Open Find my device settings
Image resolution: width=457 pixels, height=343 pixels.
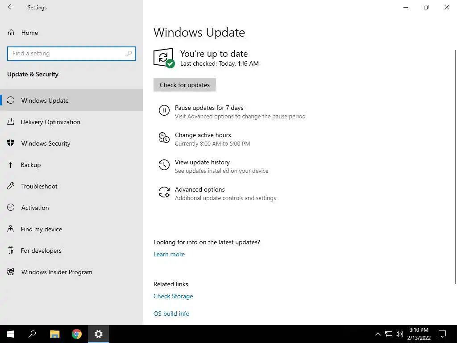click(71, 229)
